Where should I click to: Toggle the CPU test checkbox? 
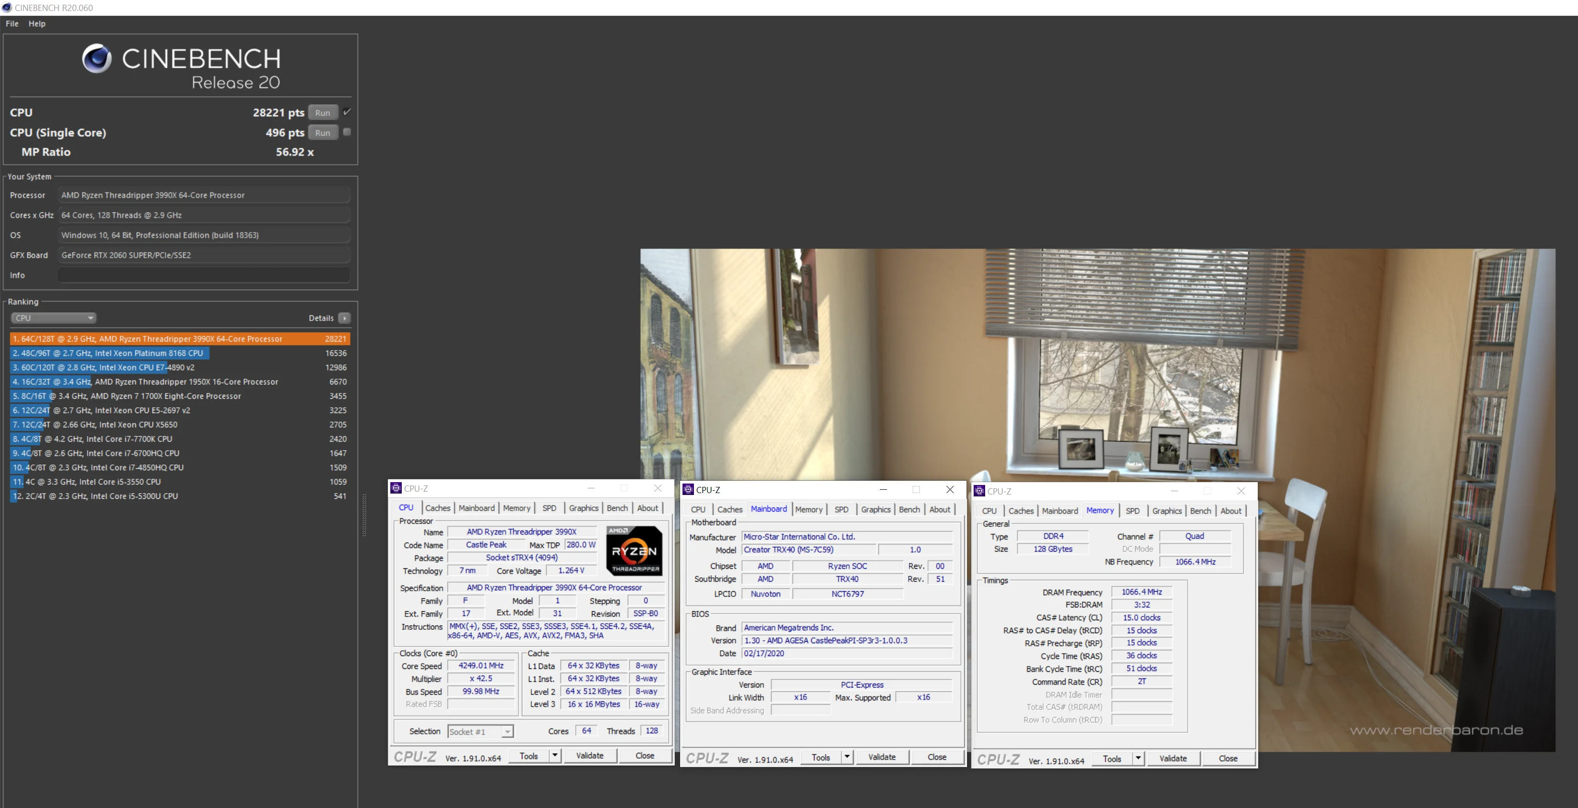(x=346, y=112)
